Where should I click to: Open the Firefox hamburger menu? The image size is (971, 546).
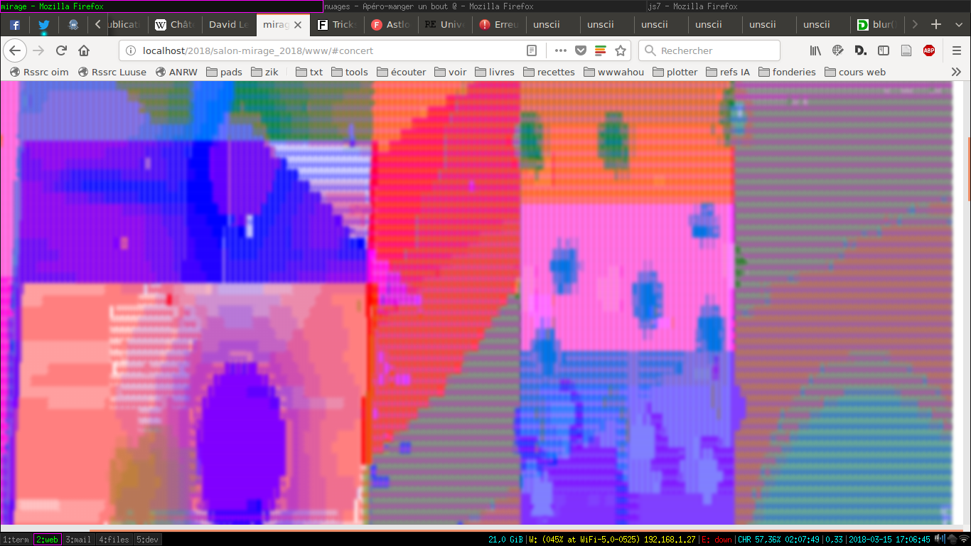click(957, 50)
